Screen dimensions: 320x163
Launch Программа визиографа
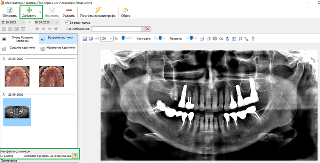[x=98, y=12]
